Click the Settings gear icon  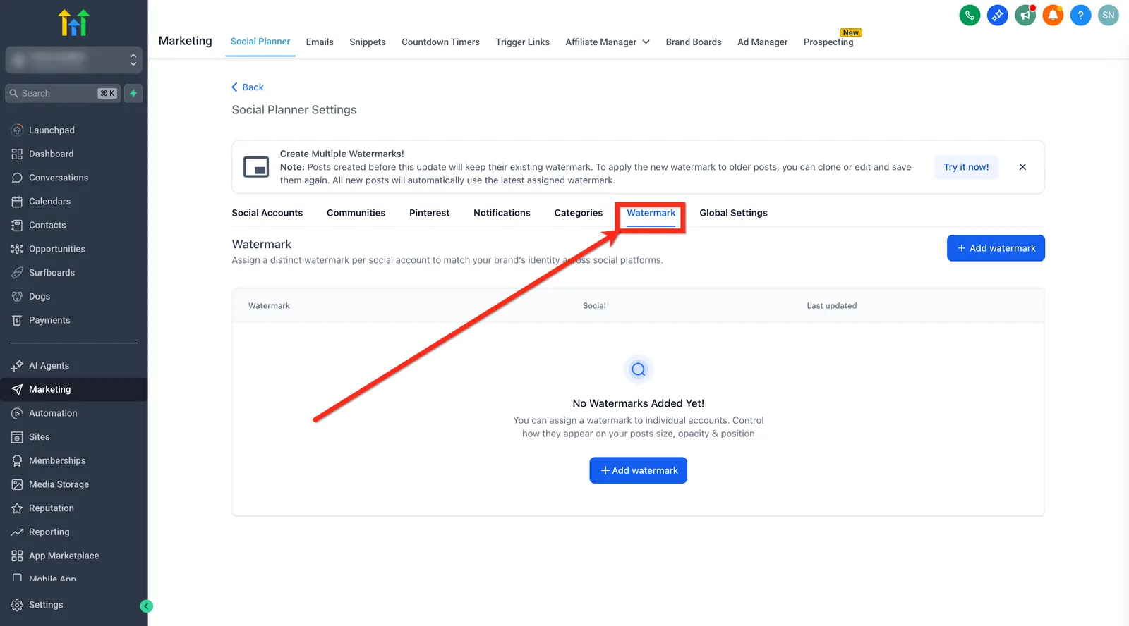17,605
